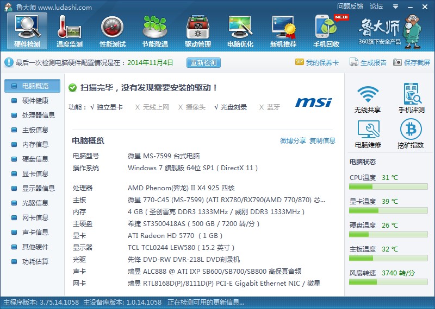435x309 pixels.
Task: Click the blue info exclamation icon
Action: 9,62
